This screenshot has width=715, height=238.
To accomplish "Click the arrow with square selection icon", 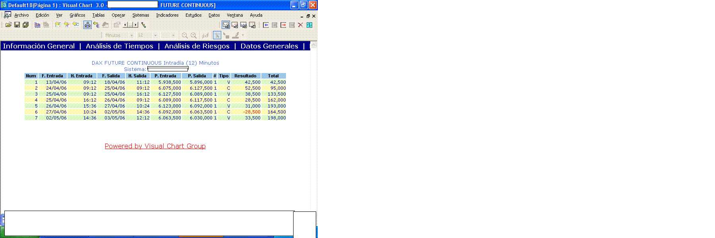I will [226, 35].
